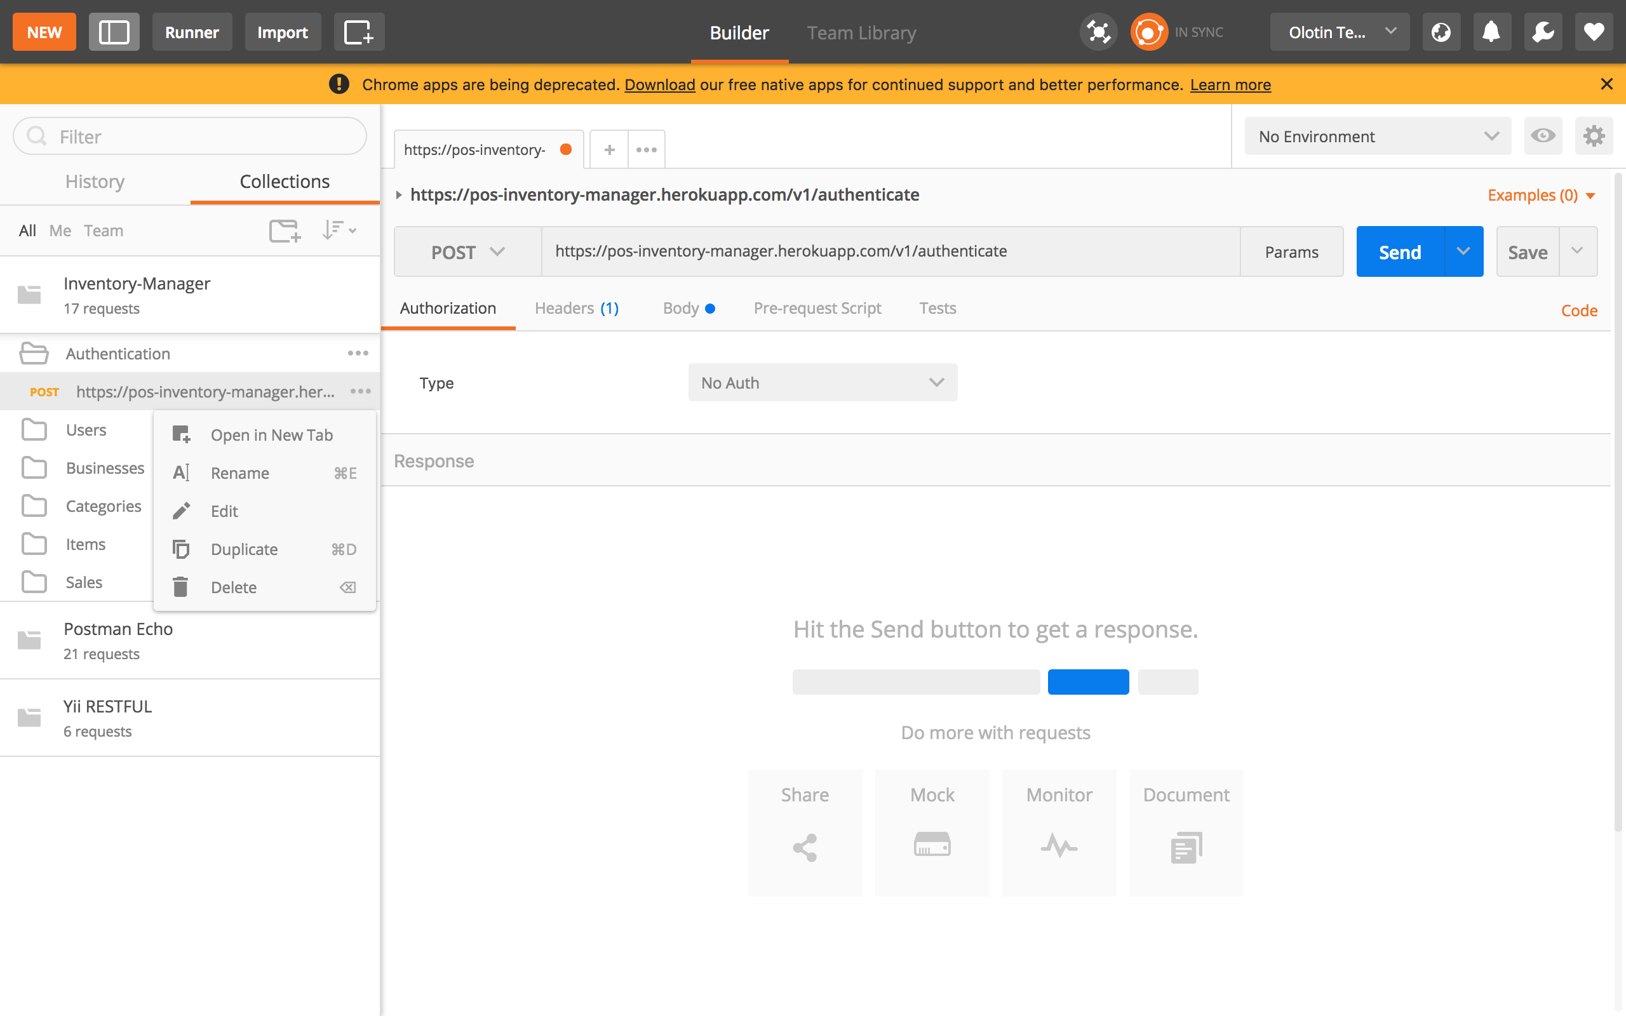Open the interceptor/proxy satellite icon
1626x1016 pixels.
coord(1098,32)
